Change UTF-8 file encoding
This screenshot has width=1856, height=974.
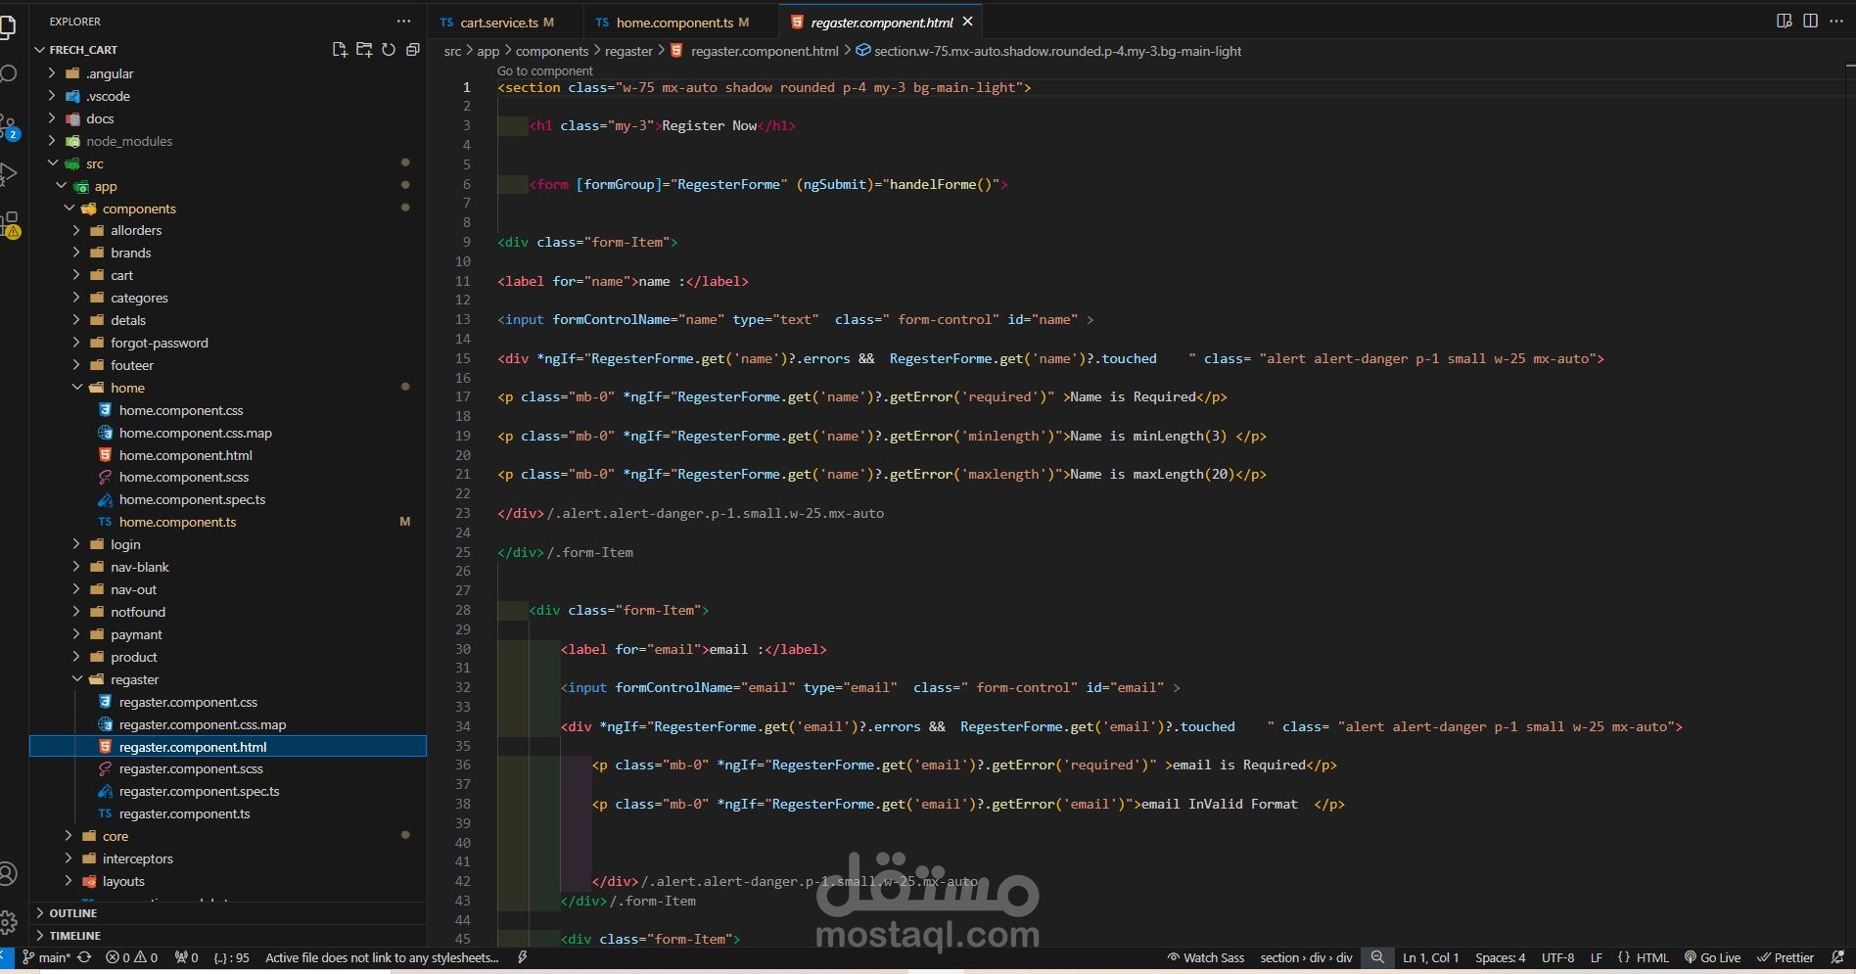1557,957
